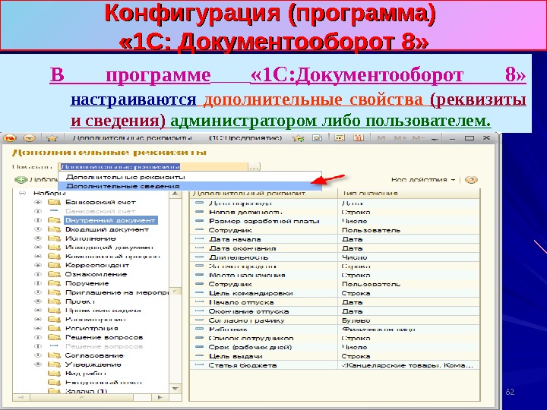Select the Список сотрудников requisite row
547x410 pixels.
point(335,338)
